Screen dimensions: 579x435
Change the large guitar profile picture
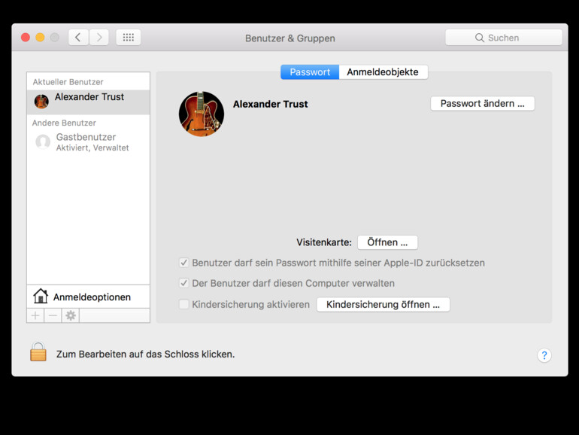coord(202,114)
